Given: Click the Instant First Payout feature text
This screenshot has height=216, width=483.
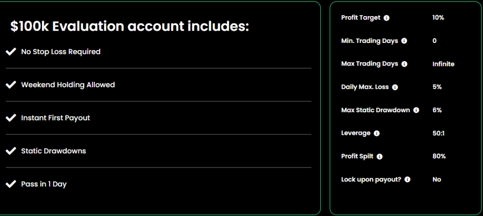Looking at the screenshot, I should pos(56,118).
